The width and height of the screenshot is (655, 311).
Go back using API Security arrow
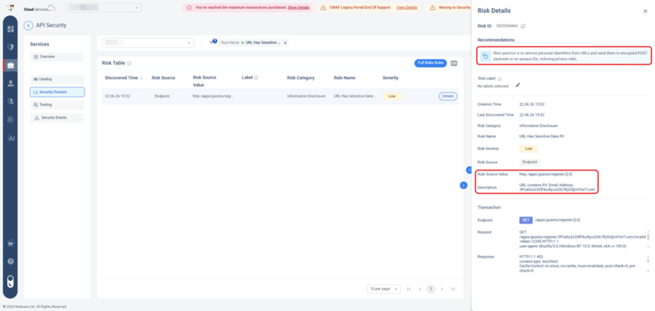28,26
